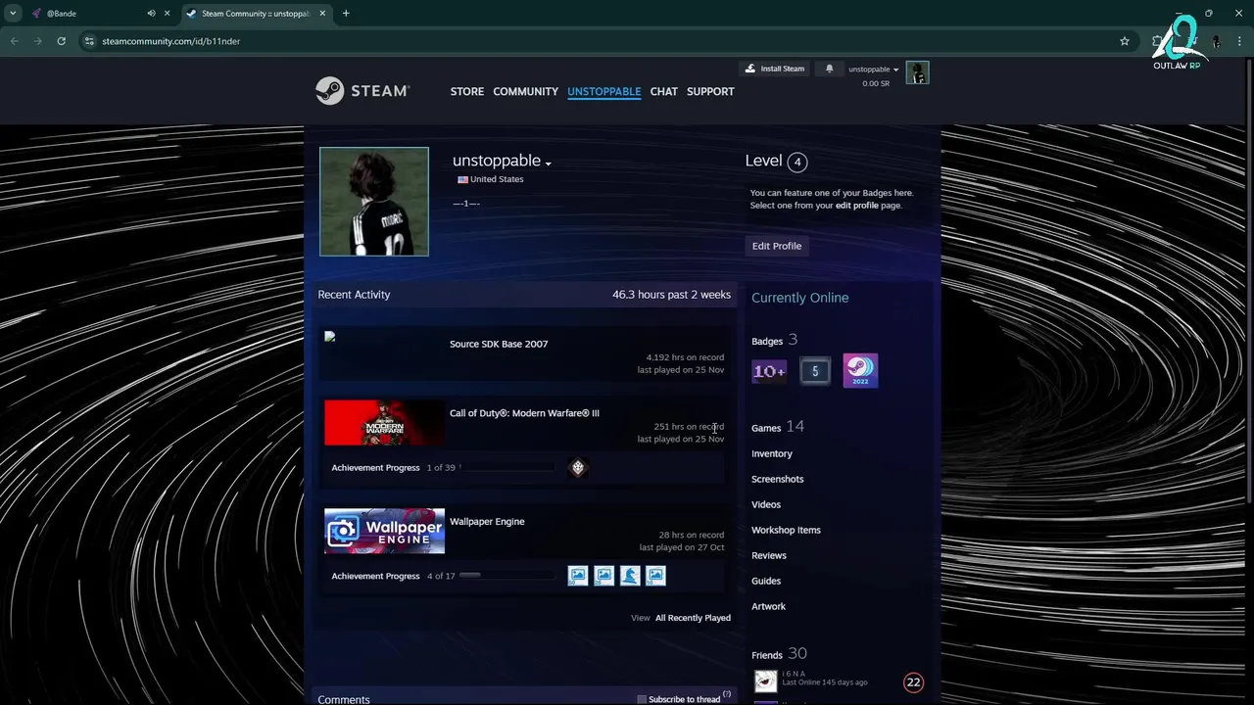Open the All Recently Played link
1254x705 pixels.
pyautogui.click(x=693, y=618)
